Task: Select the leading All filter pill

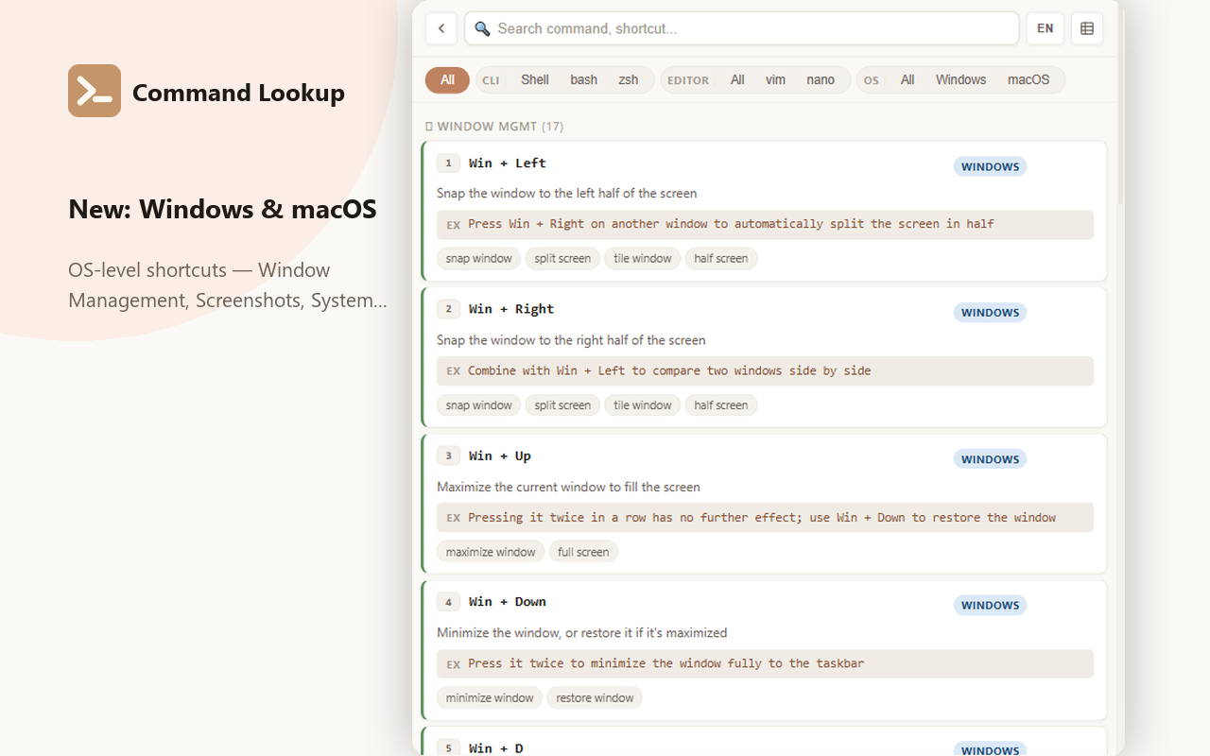Action: [447, 80]
